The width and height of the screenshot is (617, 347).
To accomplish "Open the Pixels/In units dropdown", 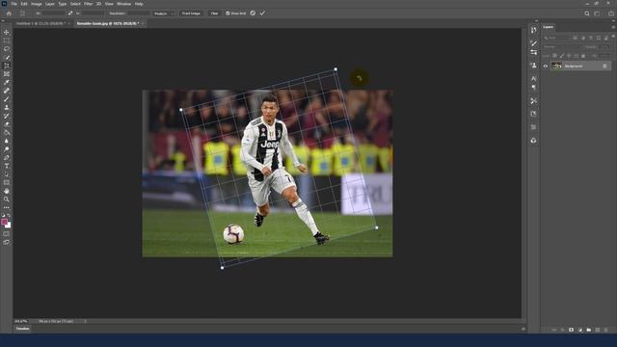I will [x=164, y=13].
